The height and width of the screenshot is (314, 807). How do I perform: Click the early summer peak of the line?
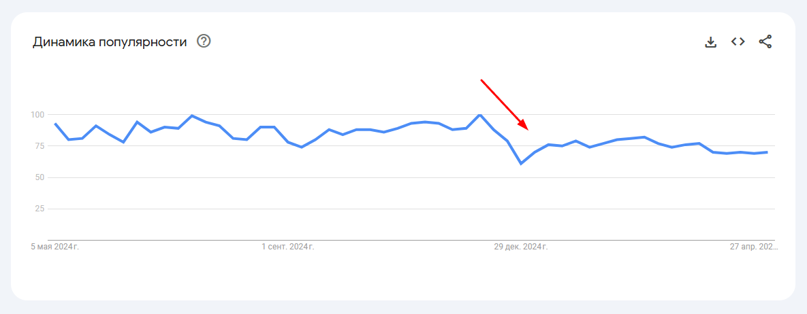pyautogui.click(x=192, y=116)
